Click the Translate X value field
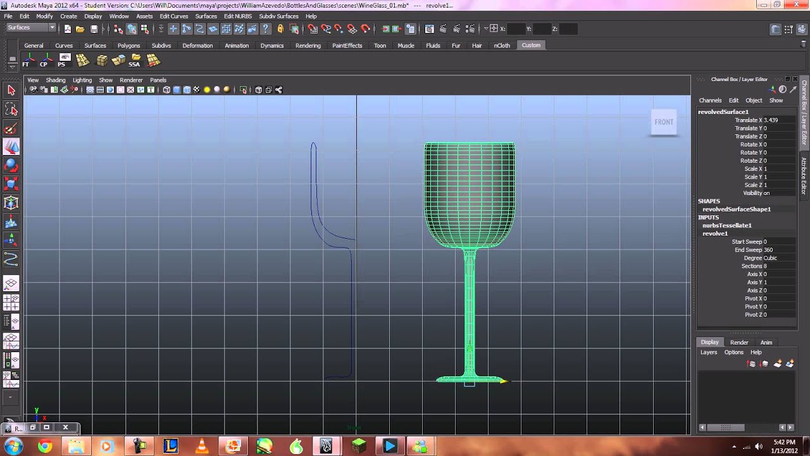This screenshot has height=456, width=810. point(779,120)
